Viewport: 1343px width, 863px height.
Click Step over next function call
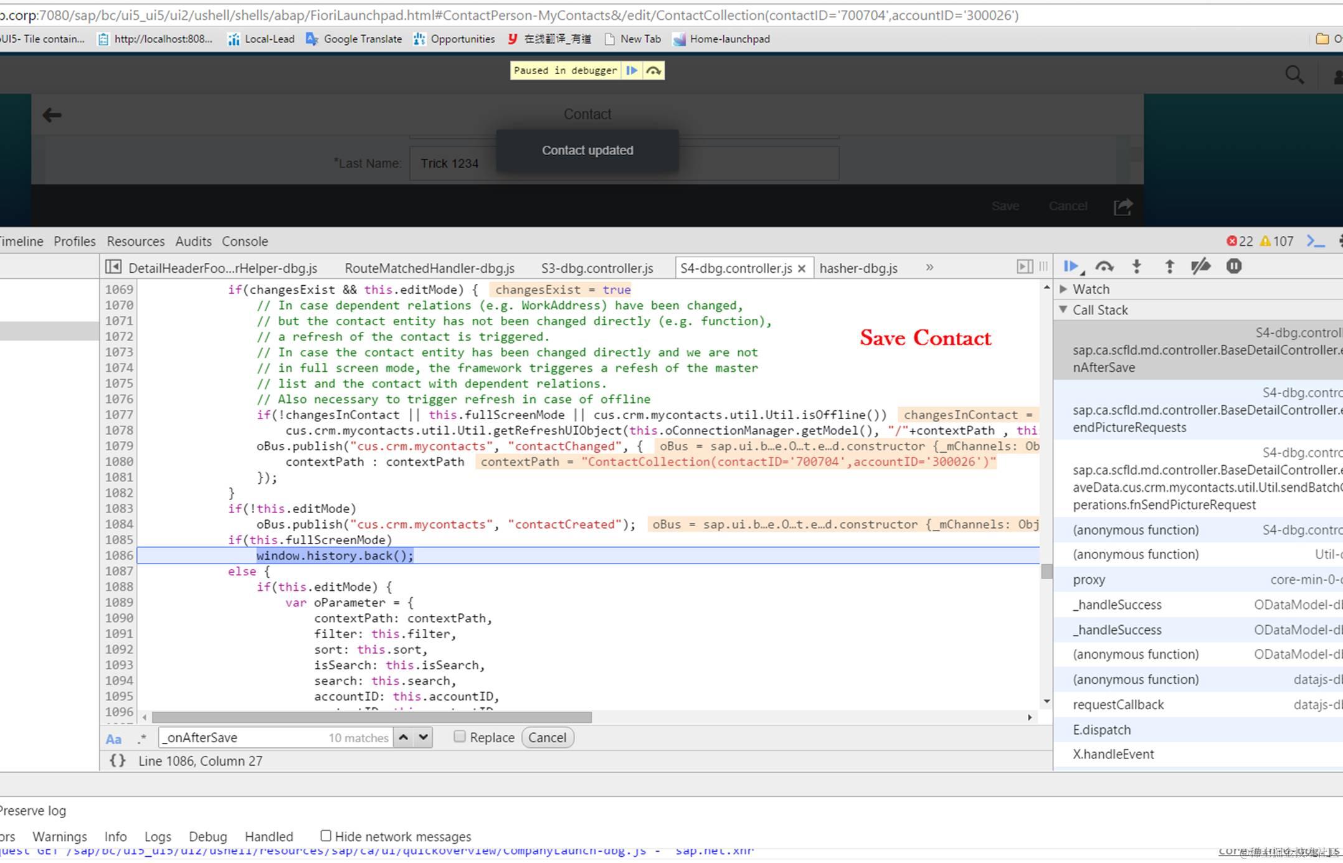(x=1104, y=267)
